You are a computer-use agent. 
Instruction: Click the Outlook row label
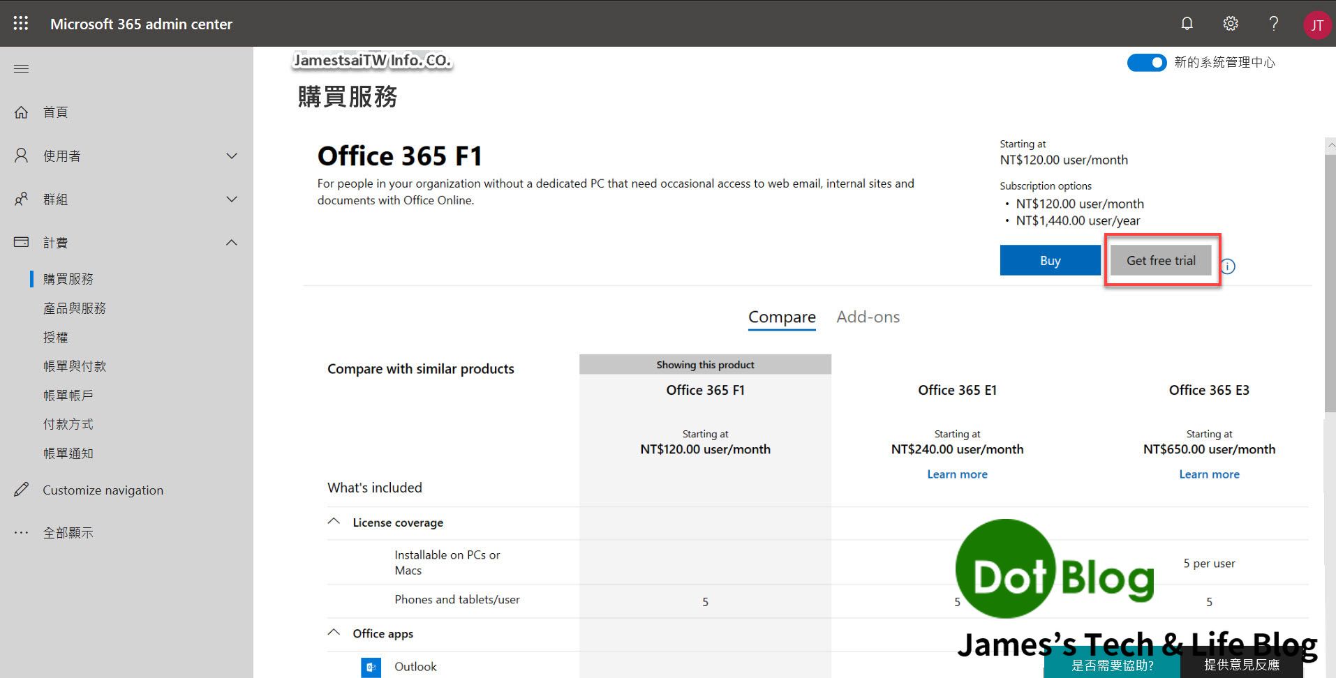[415, 667]
